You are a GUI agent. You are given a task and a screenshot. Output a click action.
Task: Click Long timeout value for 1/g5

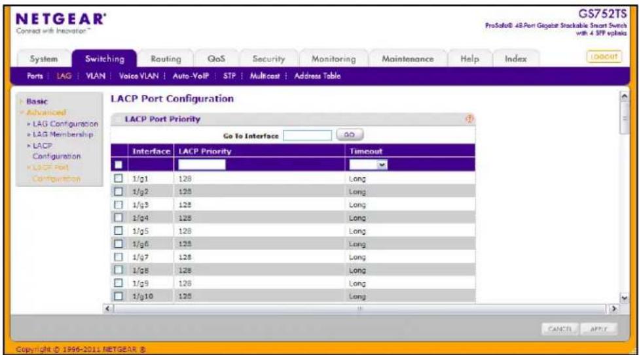pyautogui.click(x=357, y=231)
